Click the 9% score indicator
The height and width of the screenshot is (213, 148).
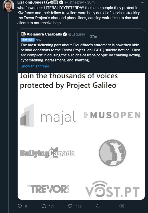coord(38,40)
